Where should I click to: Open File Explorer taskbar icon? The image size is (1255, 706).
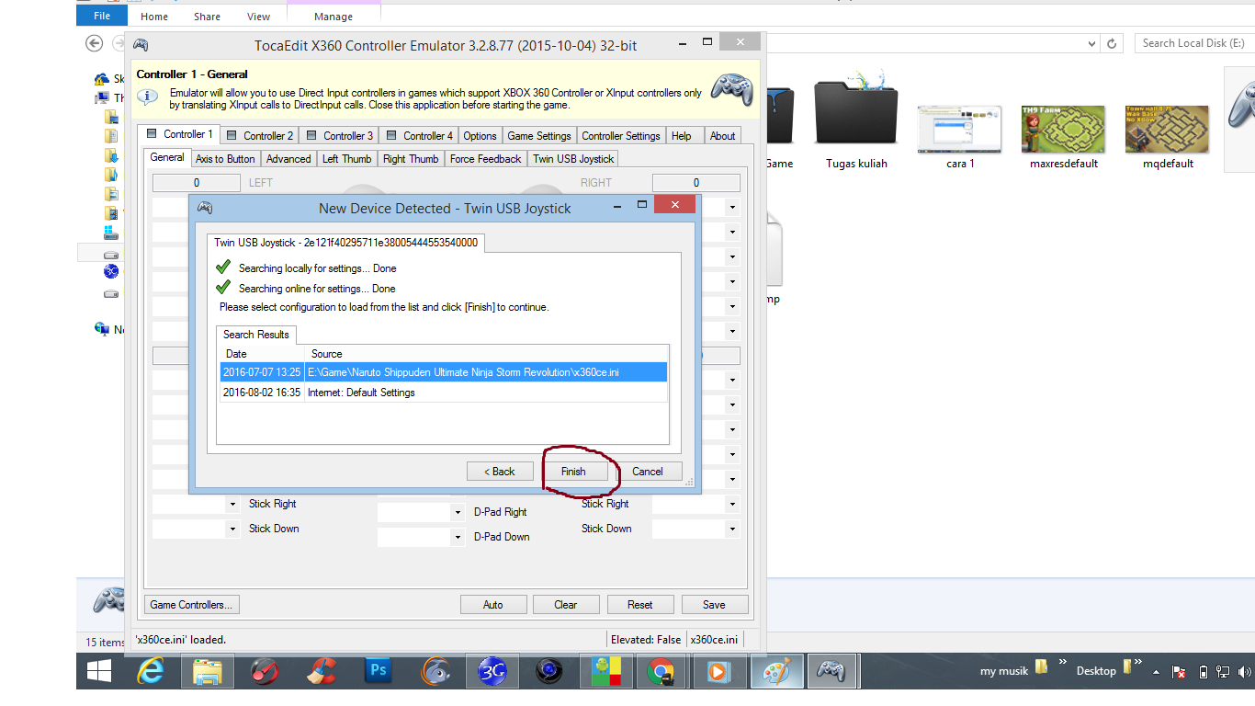click(208, 672)
